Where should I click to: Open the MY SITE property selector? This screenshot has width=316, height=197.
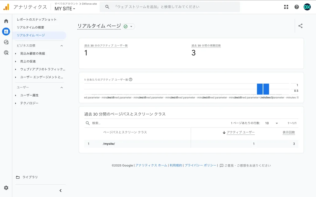(65, 9)
